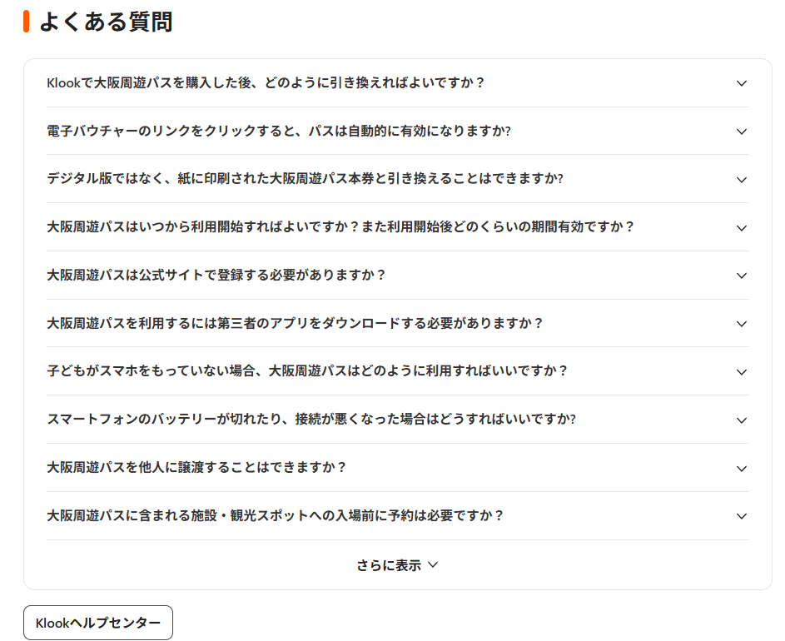Expand さらに表示 to show more questions
Image resolution: width=785 pixels, height=641 pixels.
[397, 565]
